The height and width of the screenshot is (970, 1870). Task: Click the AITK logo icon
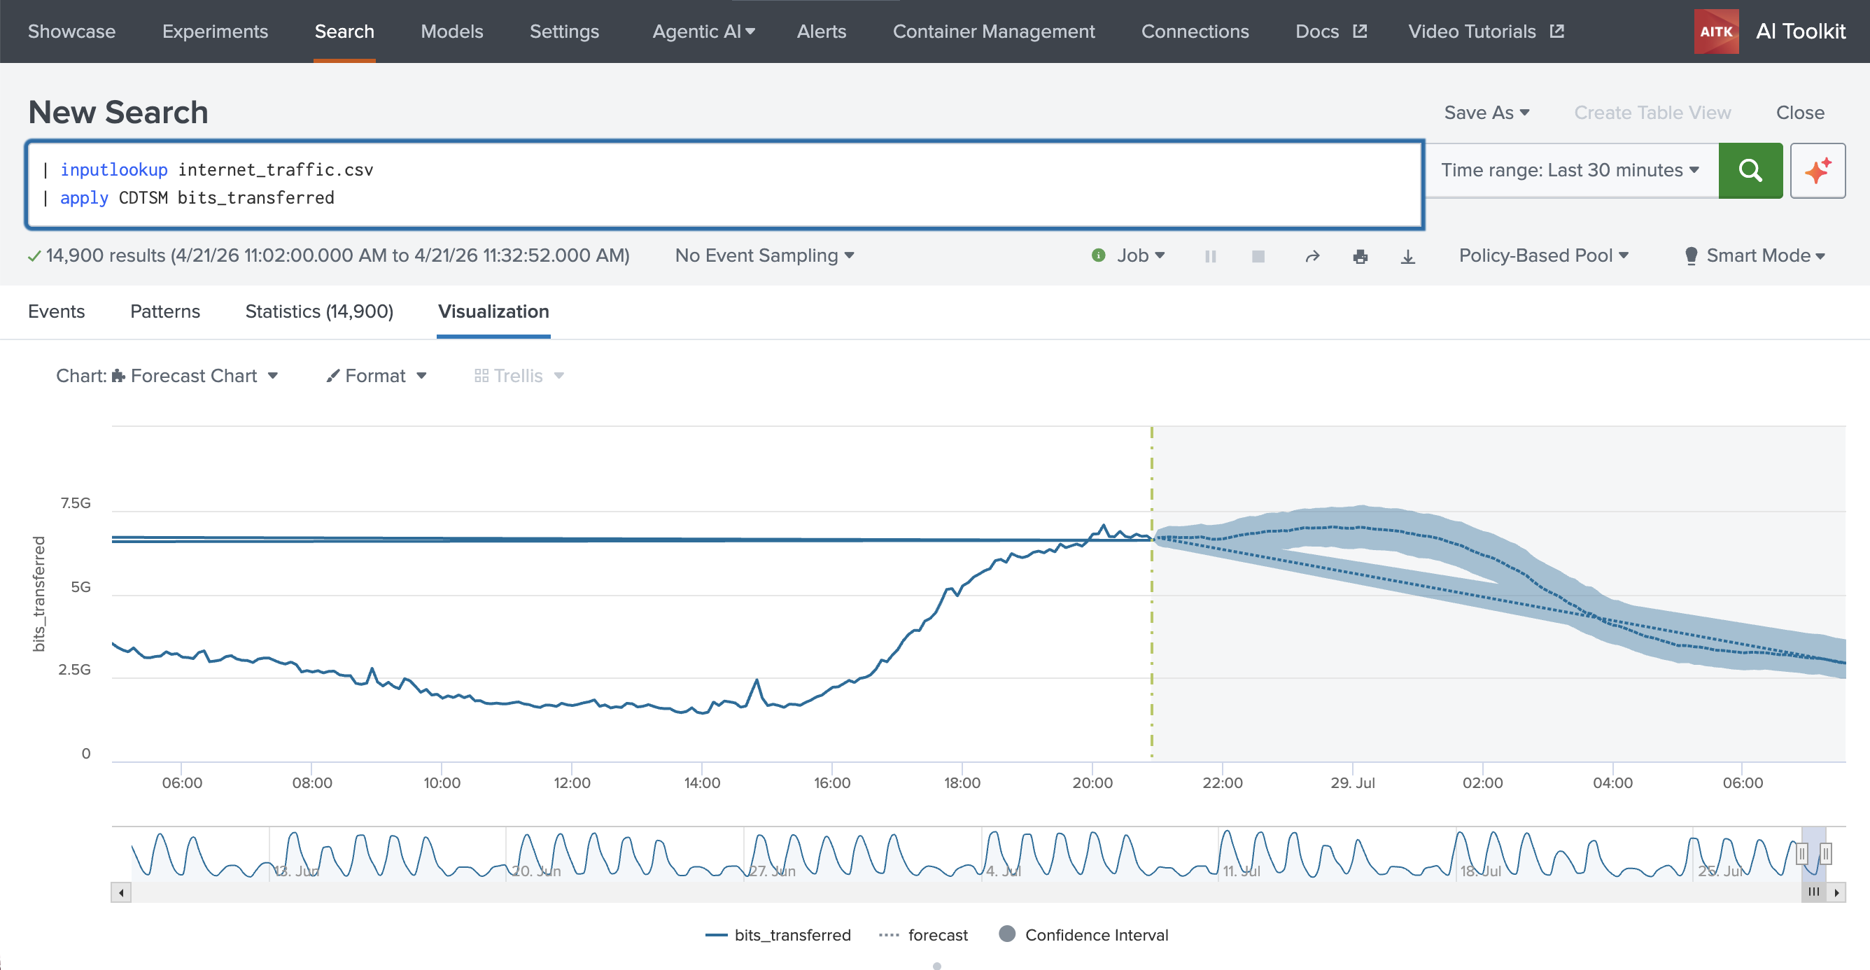point(1716,31)
